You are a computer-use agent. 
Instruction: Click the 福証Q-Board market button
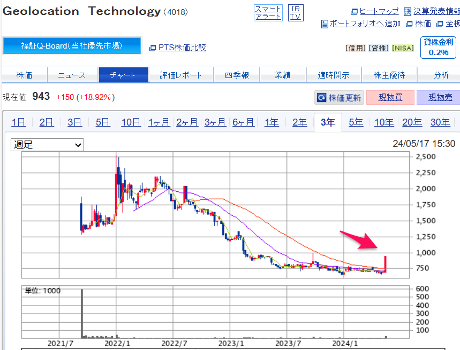click(72, 46)
